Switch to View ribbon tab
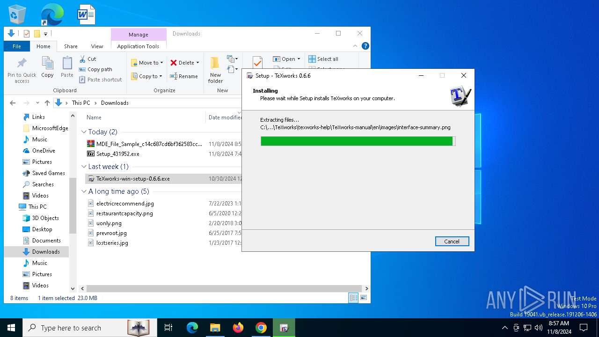This screenshot has height=337, width=599. 97,46
